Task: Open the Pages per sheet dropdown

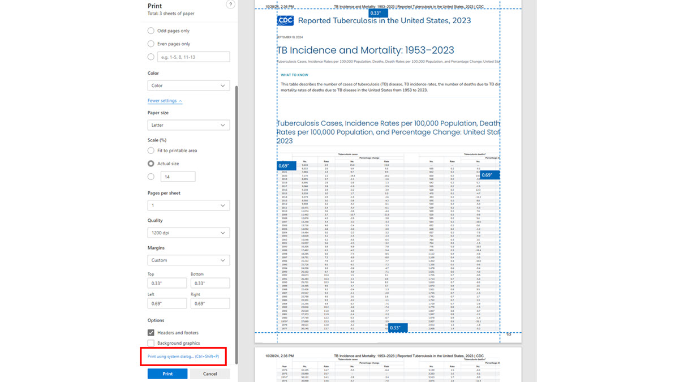Action: [188, 205]
